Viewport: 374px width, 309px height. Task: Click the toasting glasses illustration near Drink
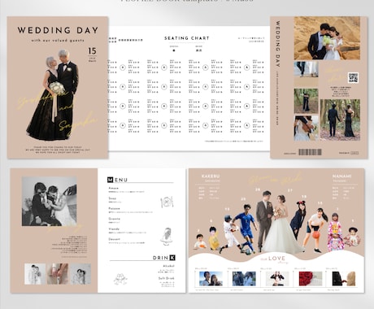120,280
